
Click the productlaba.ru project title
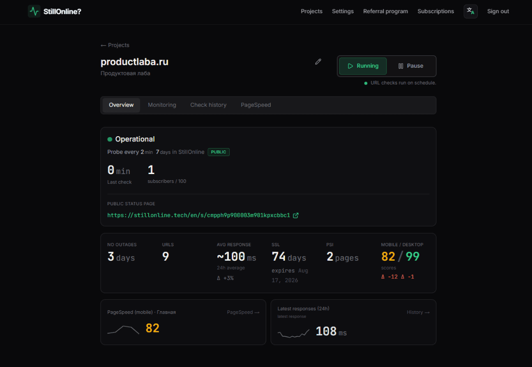pos(134,62)
